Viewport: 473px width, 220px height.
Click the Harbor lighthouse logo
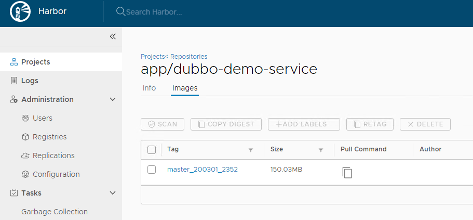[x=20, y=11]
